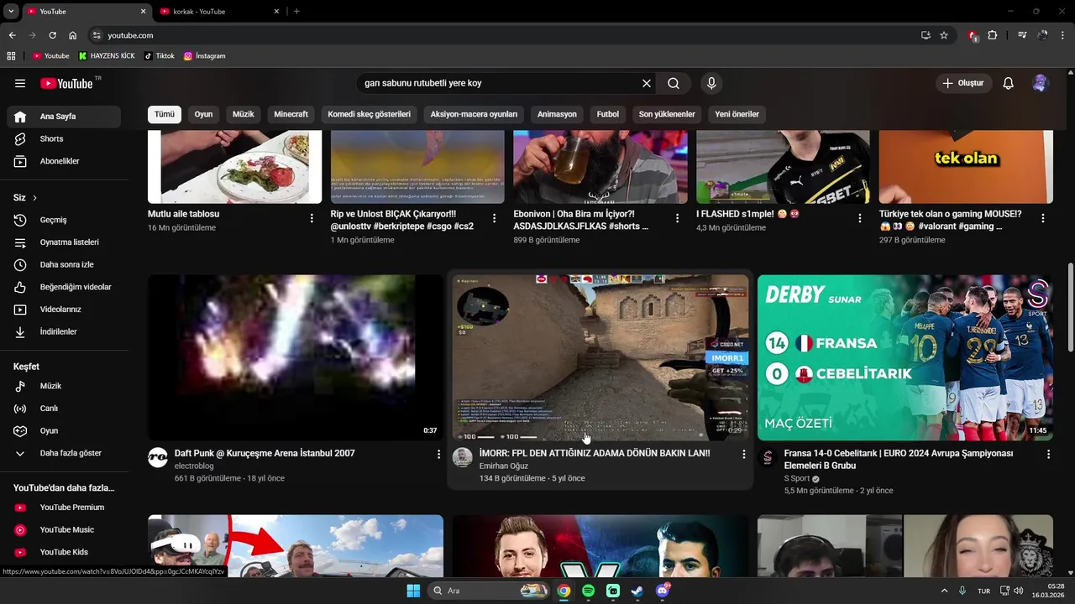Select Aksiyon-macera oyunları chip
Screen dimensions: 1075x604
(x=474, y=114)
